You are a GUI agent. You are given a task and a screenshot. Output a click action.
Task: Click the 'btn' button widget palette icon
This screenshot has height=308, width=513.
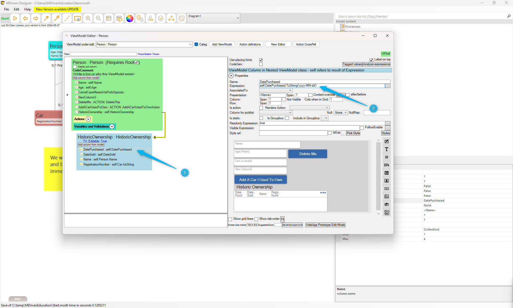click(x=386, y=188)
